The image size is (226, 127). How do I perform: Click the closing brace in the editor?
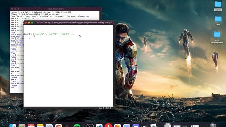(29, 38)
